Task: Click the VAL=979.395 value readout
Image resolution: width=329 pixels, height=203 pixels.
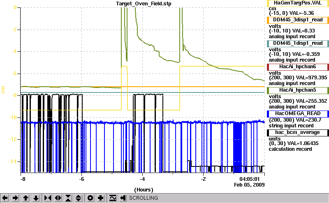Action: (x=311, y=78)
